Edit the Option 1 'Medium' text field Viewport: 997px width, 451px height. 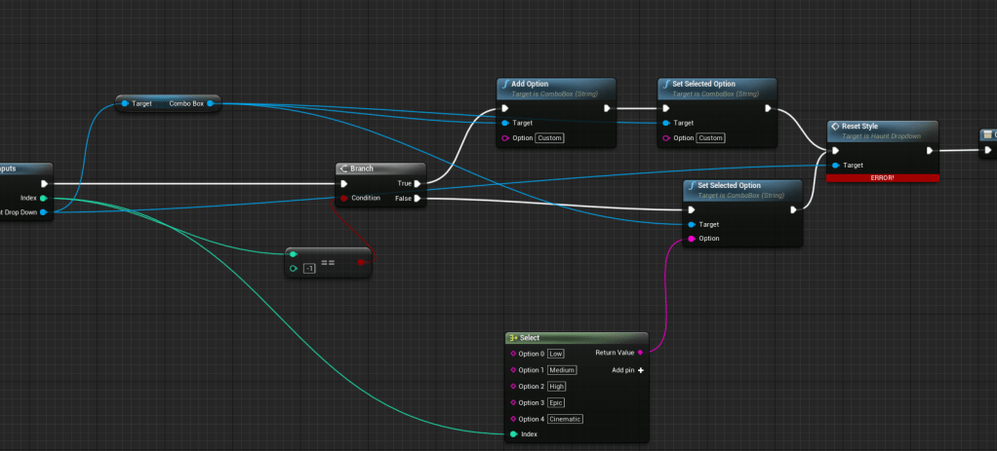pyautogui.click(x=562, y=370)
